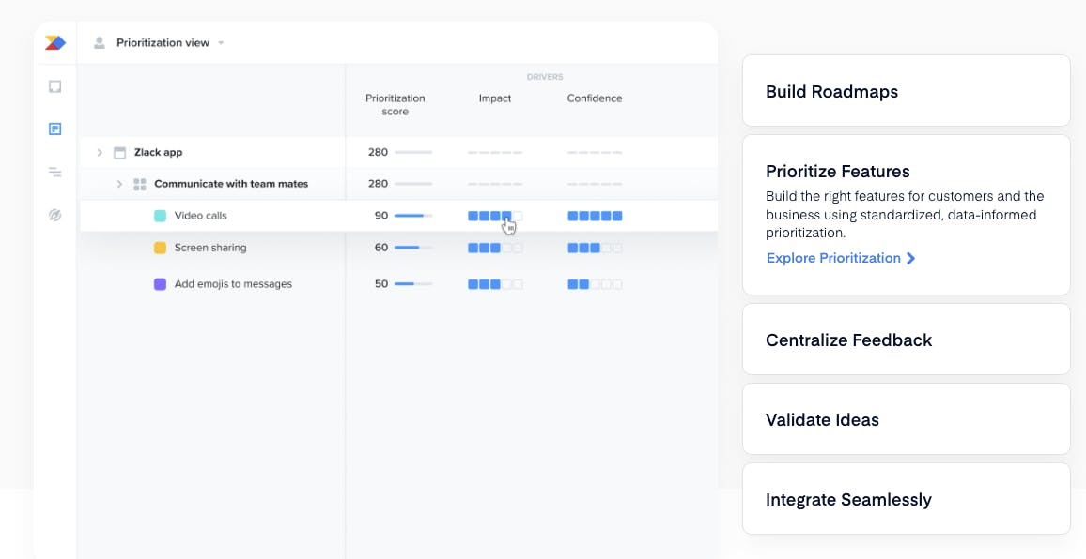This screenshot has height=559, width=1086.
Task: Select the Build Roadmaps tab
Action: (x=906, y=91)
